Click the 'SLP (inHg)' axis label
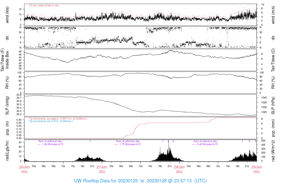The width and height of the screenshot is (281, 192). [x=7, y=106]
